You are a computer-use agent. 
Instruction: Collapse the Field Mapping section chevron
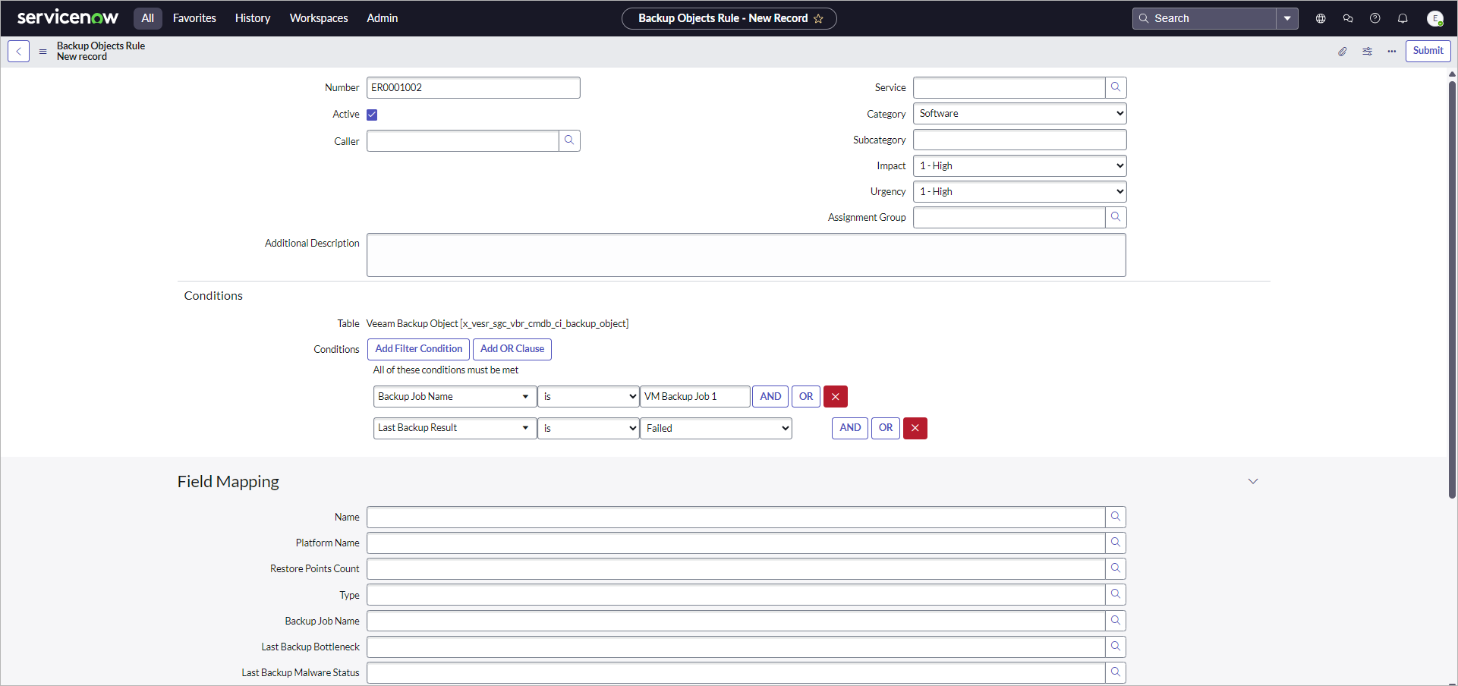tap(1253, 481)
